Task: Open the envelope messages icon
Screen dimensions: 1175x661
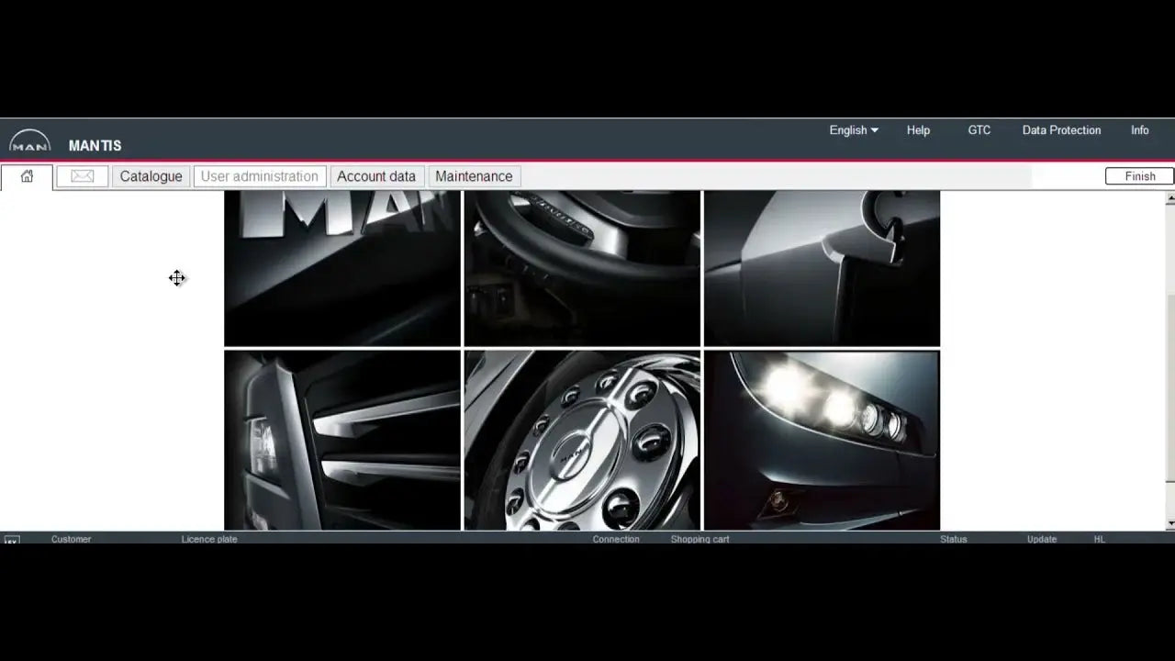Action: tap(83, 176)
